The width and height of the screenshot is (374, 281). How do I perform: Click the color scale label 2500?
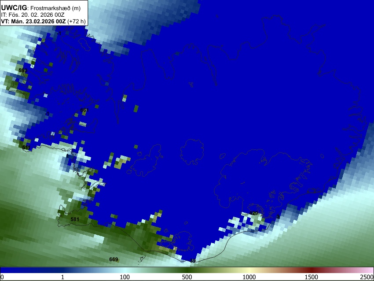(367, 277)
